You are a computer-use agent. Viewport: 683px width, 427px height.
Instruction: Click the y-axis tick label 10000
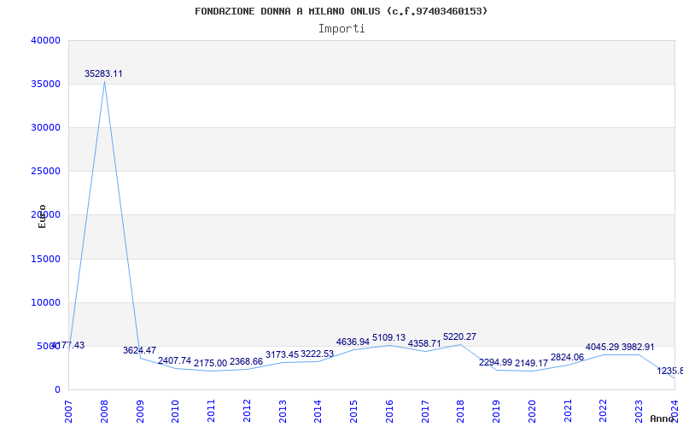click(46, 303)
